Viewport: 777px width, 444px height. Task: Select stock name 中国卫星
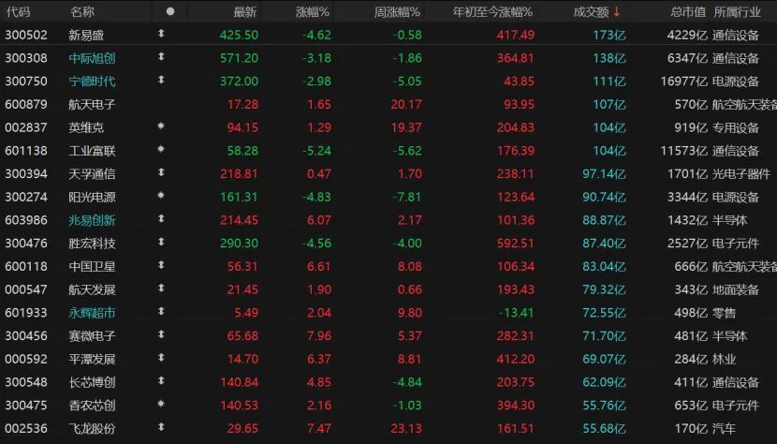[x=92, y=266]
